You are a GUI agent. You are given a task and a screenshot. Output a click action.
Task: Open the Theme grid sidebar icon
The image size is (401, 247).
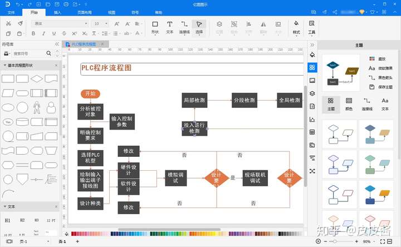coord(312,67)
